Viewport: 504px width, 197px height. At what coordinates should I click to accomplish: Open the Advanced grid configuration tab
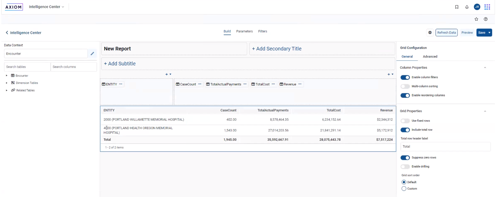click(430, 57)
